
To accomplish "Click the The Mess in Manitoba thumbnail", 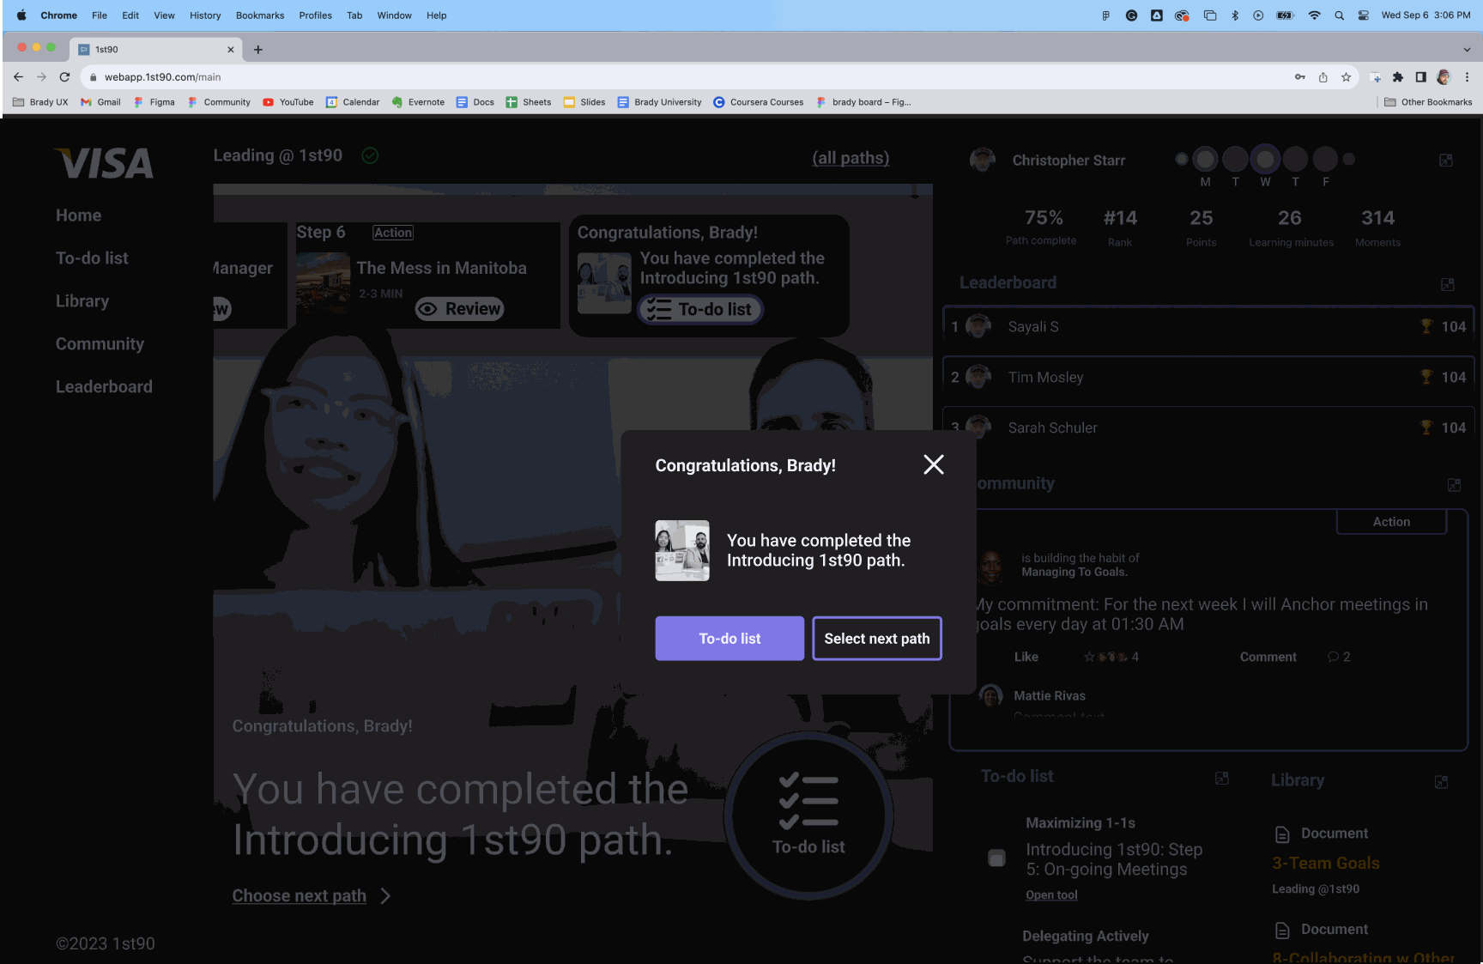I will pyautogui.click(x=324, y=283).
